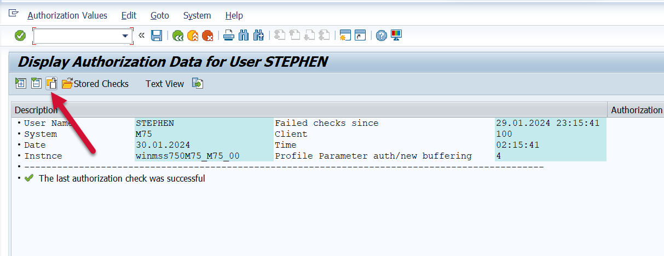Open the Help question mark icon
Screen dimensions: 664x256
[382, 36]
